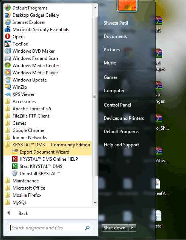Viewport: 186px width, 240px height.
Task: Click the Uninstall KRYSTAL recycle bin icon
Action: pyautogui.click(x=15, y=173)
